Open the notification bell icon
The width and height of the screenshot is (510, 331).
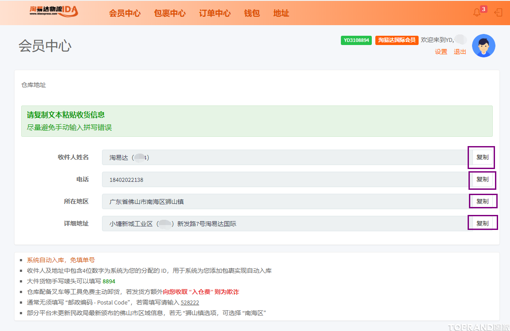click(476, 13)
